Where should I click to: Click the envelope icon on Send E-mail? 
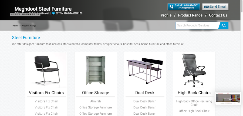click(207, 7)
